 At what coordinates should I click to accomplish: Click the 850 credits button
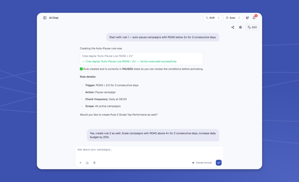[x=252, y=27]
